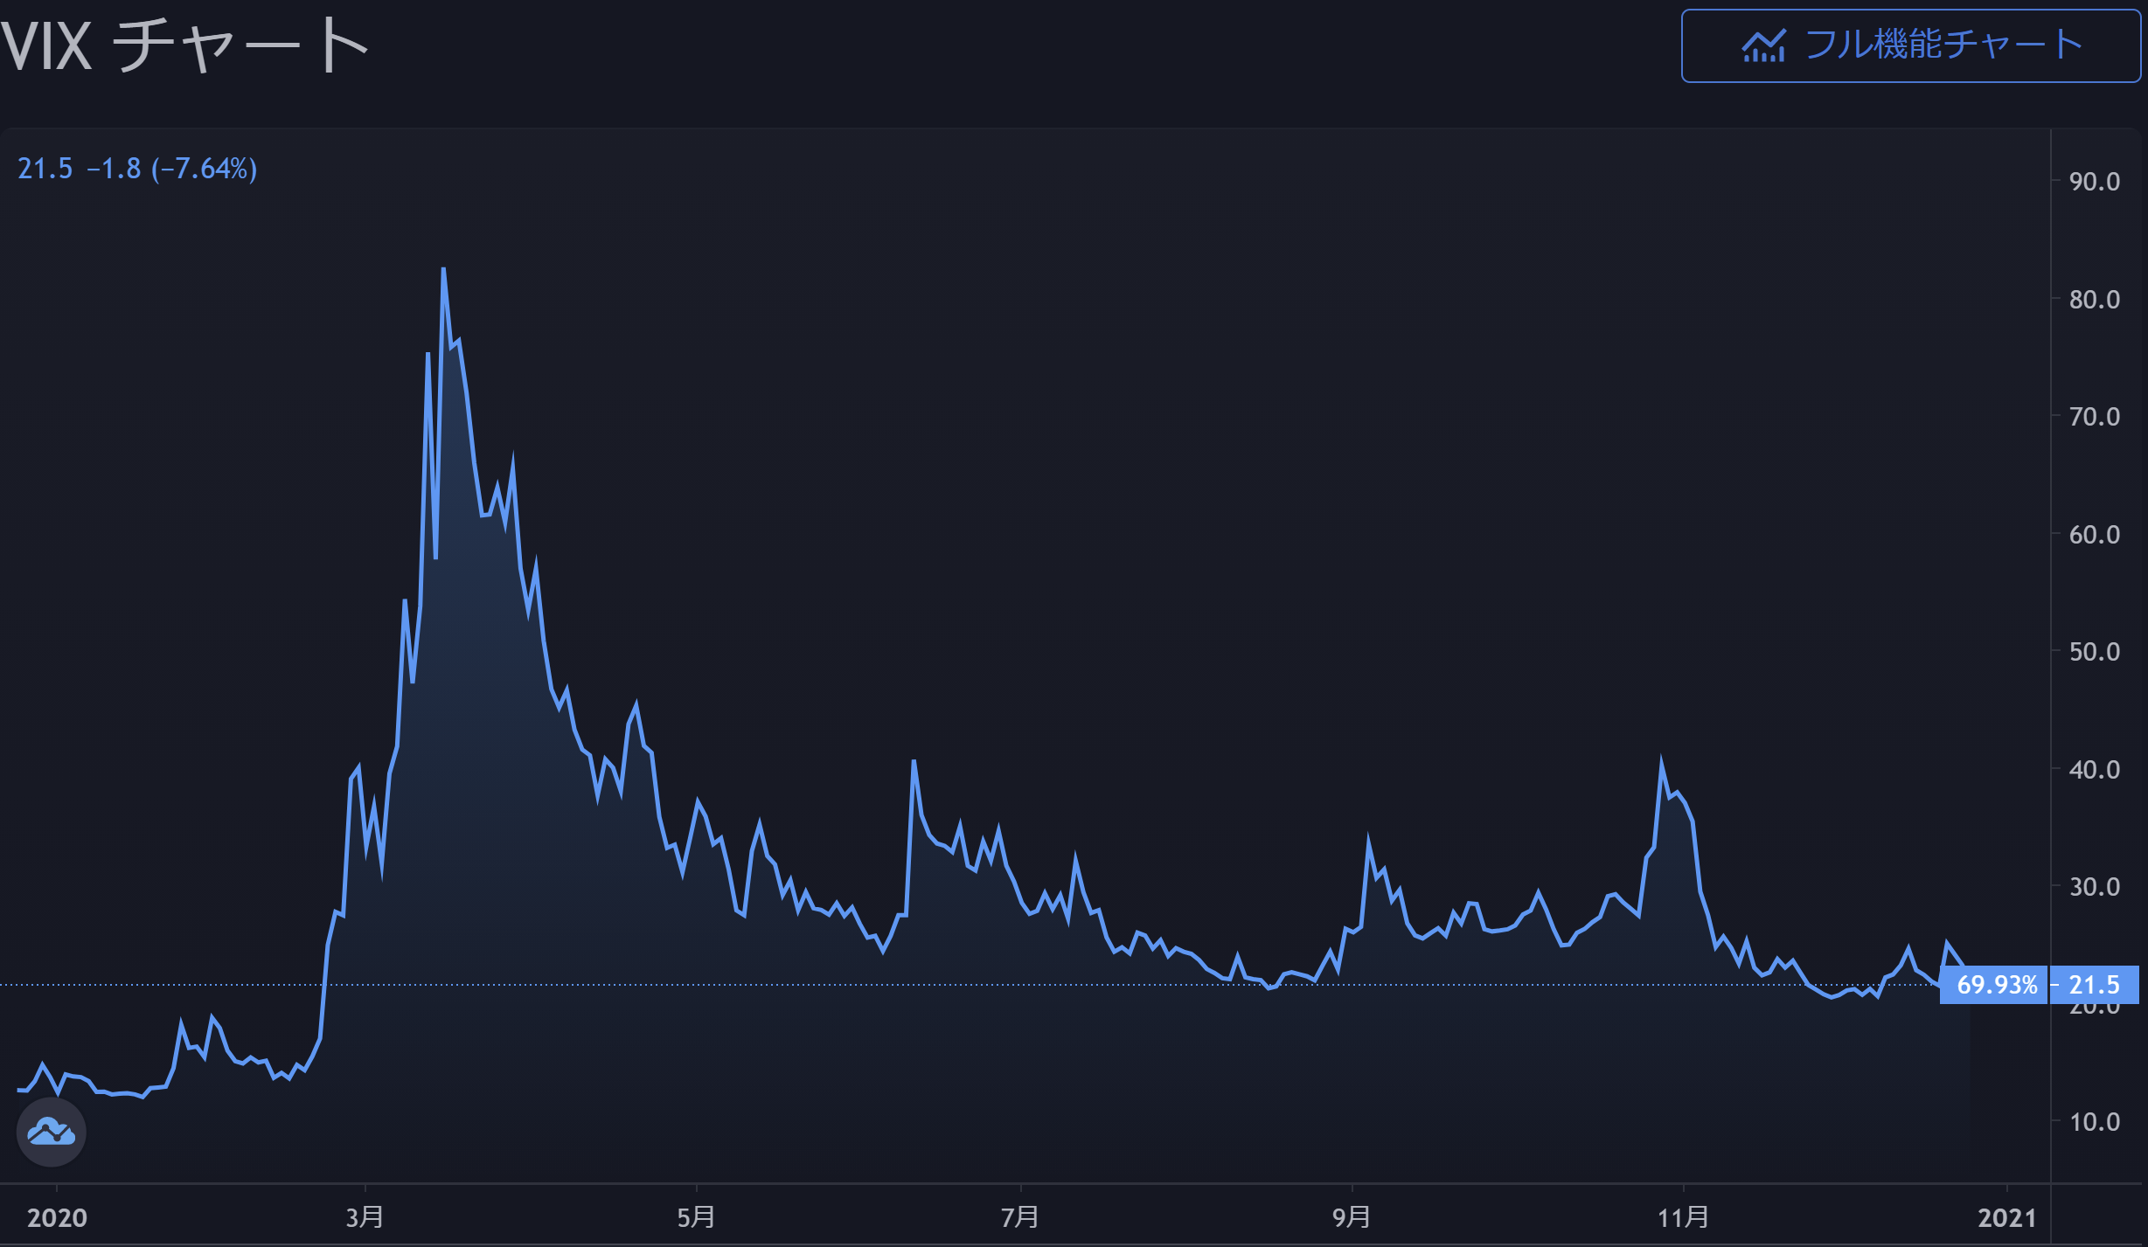Click the 21.5 −1.8 (−7.64%) legend text
Viewport: 2148px width, 1247px height.
(137, 169)
